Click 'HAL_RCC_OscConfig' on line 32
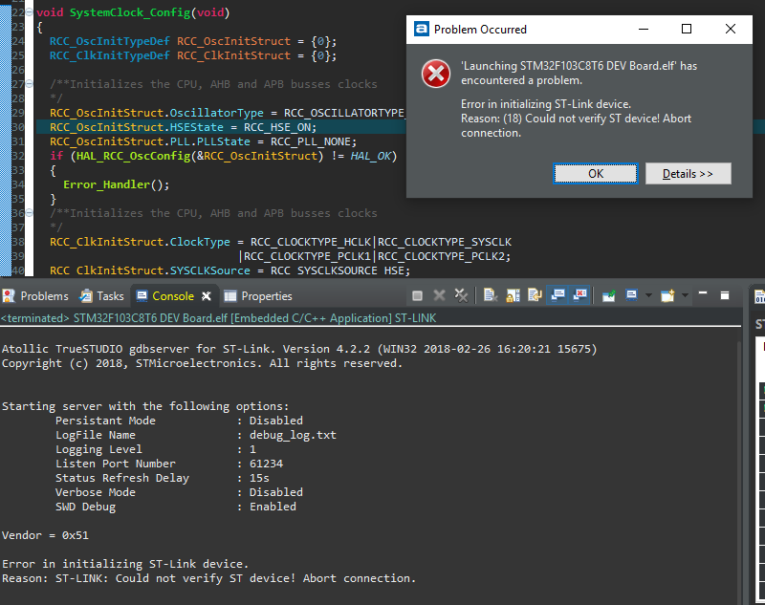765x605 pixels. click(133, 156)
